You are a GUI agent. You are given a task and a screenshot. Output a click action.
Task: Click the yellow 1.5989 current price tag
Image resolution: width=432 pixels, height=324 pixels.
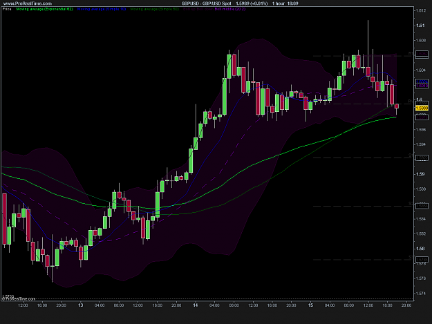(422, 108)
